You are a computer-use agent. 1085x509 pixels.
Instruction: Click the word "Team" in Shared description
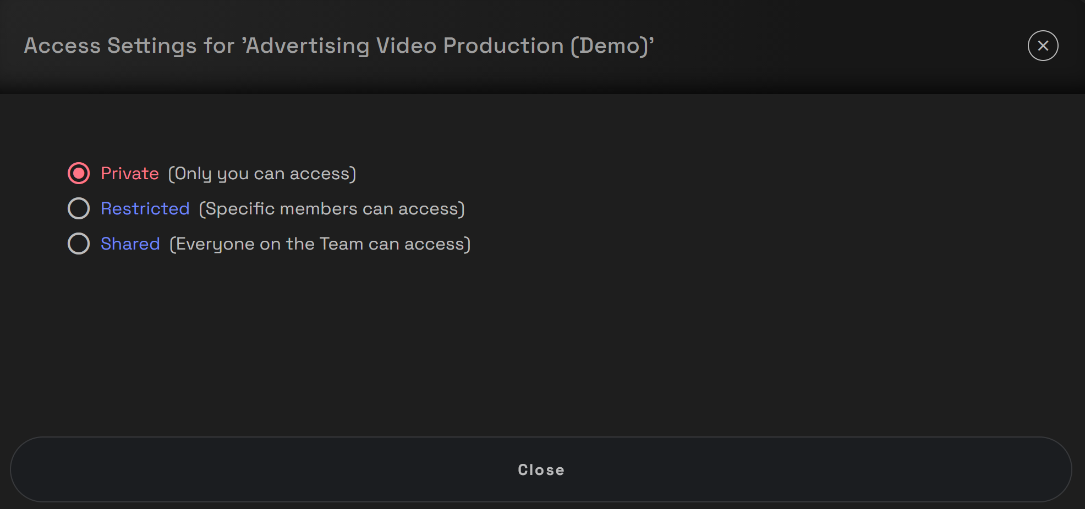click(341, 244)
